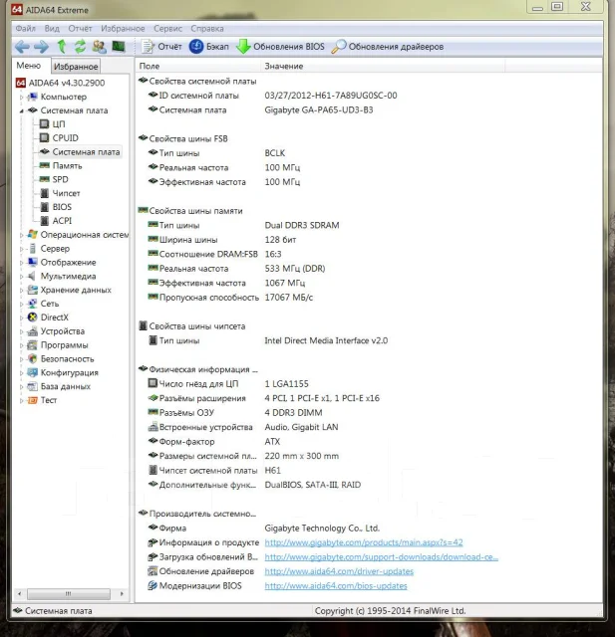Click the Хранение данных storage icon

point(32,290)
